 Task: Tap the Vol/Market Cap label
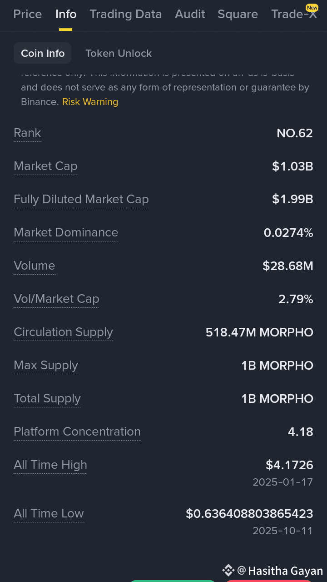pyautogui.click(x=56, y=299)
